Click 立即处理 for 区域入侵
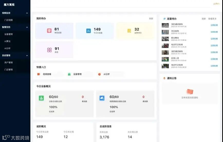Image resolution: width=223 pixels, height=142 pixels. [214, 59]
